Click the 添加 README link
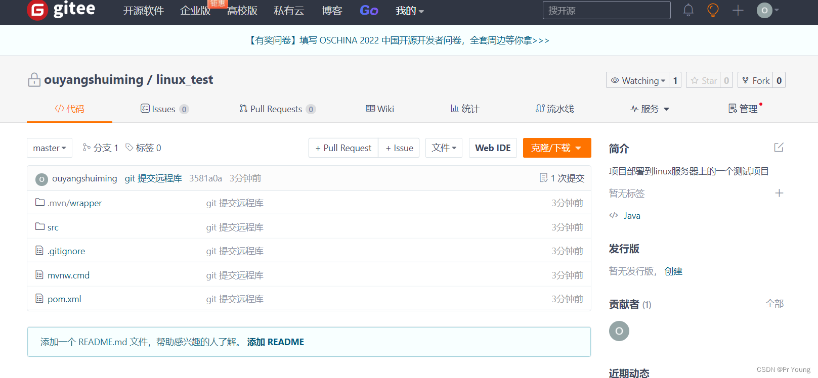 point(276,342)
